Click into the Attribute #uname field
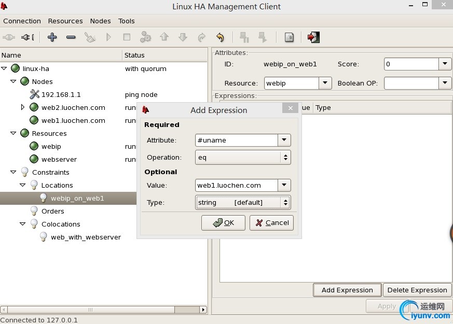The image size is (453, 324). tap(237, 140)
